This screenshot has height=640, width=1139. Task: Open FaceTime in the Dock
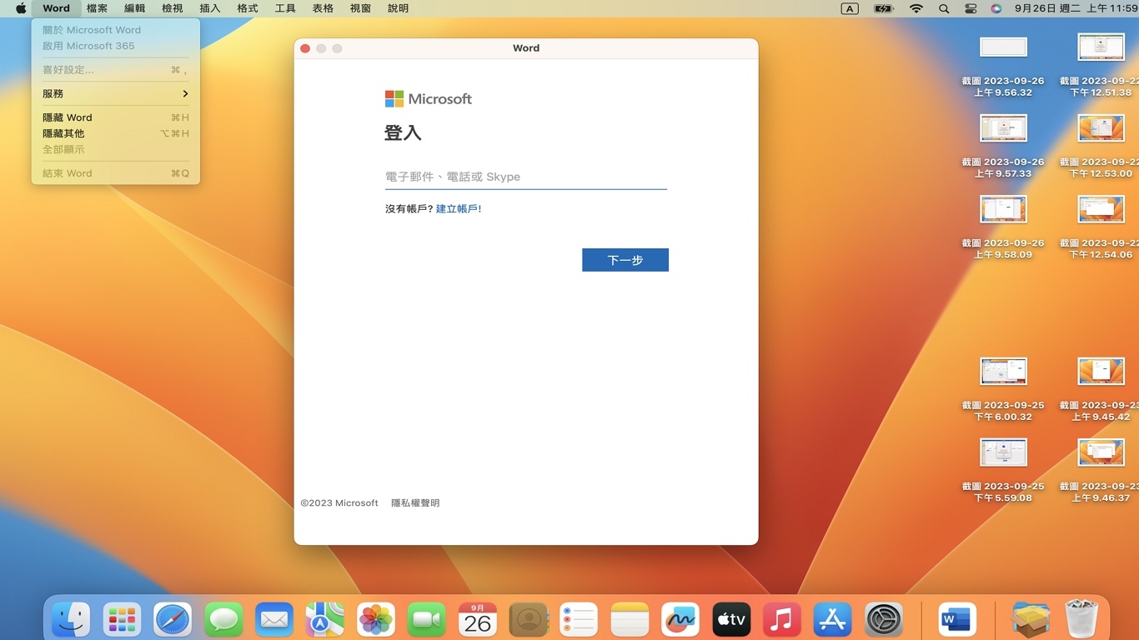(427, 620)
